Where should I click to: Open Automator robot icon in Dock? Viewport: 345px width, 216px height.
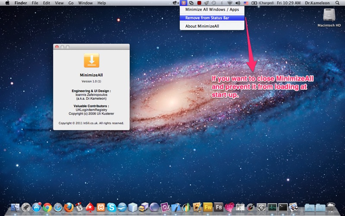point(79,207)
